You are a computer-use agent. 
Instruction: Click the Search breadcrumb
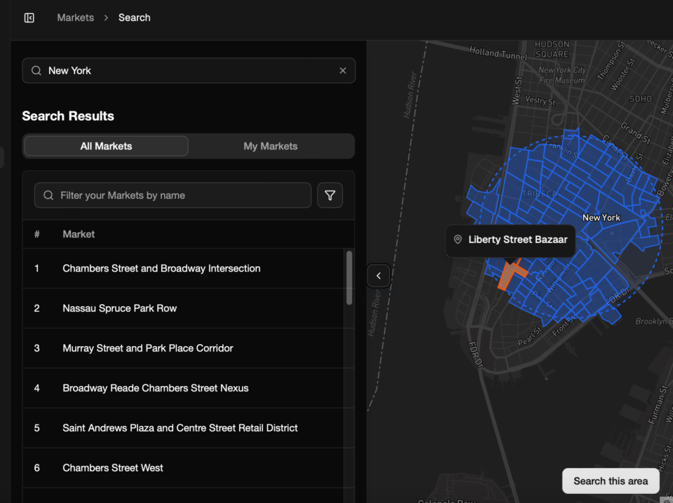tap(135, 18)
